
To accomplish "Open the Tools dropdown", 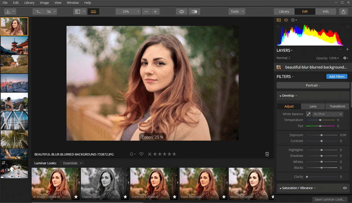I will (x=237, y=11).
